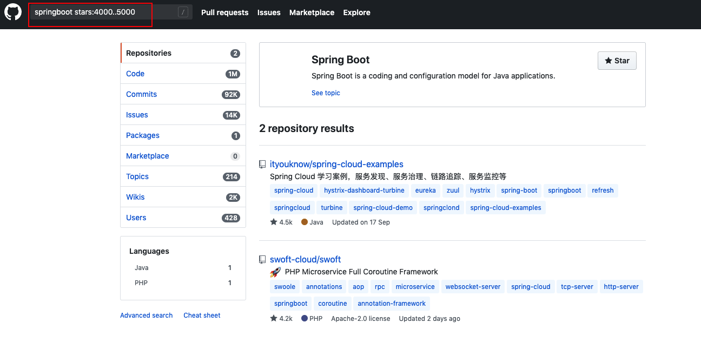Open the Advanced search link
Screen dimensions: 701x355
tap(147, 315)
